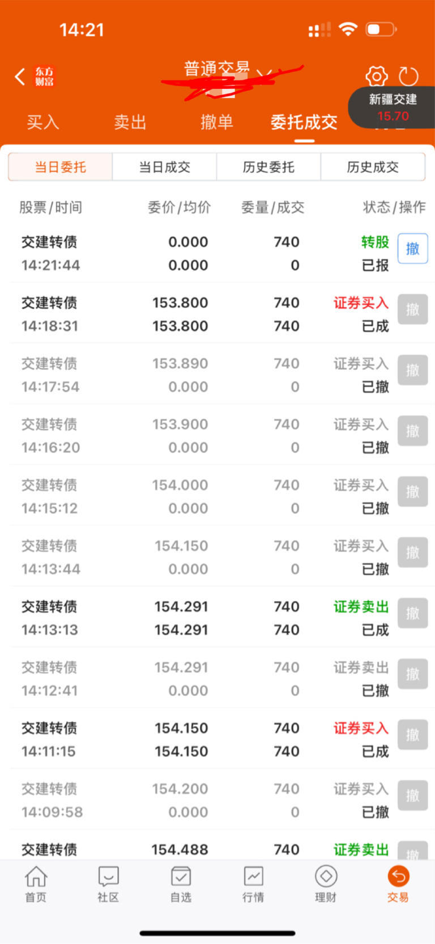Cancel the 14:21:44 转股 order with 撤
The width and height of the screenshot is (435, 944).
(x=412, y=248)
